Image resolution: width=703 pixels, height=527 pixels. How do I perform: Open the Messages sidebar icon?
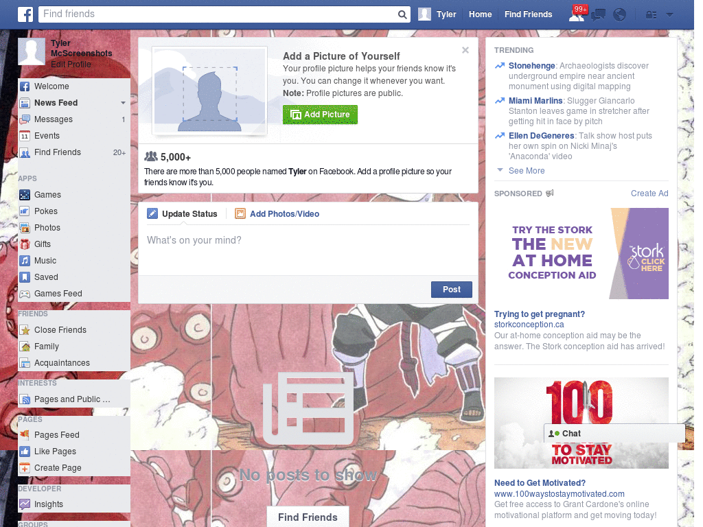(x=25, y=119)
